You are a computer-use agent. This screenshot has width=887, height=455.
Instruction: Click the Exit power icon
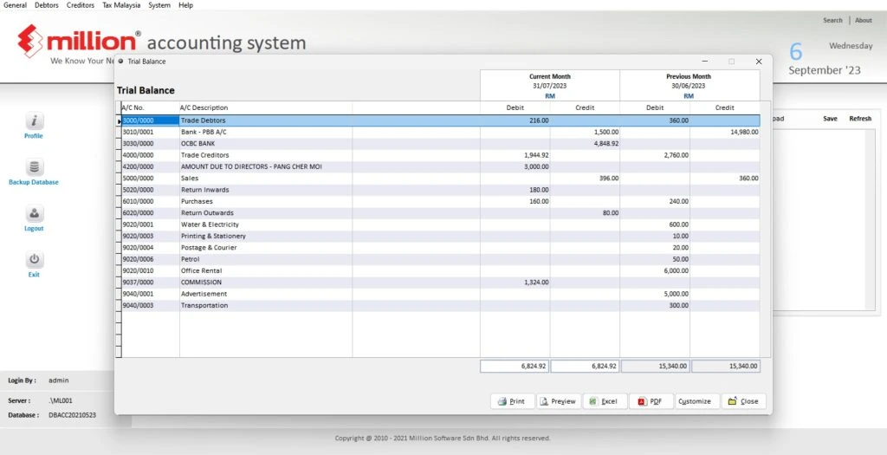[x=34, y=260]
